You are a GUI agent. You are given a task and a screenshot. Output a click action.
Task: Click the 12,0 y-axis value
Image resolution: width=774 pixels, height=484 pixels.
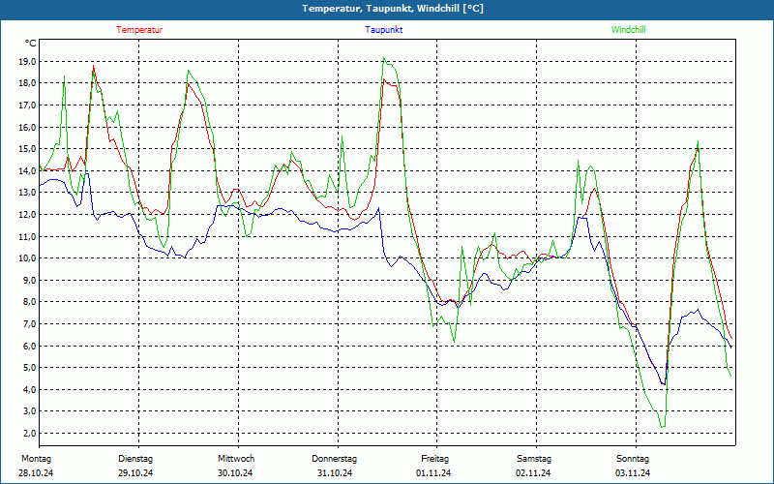coord(27,215)
